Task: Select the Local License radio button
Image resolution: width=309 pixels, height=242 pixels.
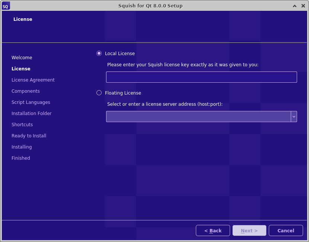Action: click(99, 53)
